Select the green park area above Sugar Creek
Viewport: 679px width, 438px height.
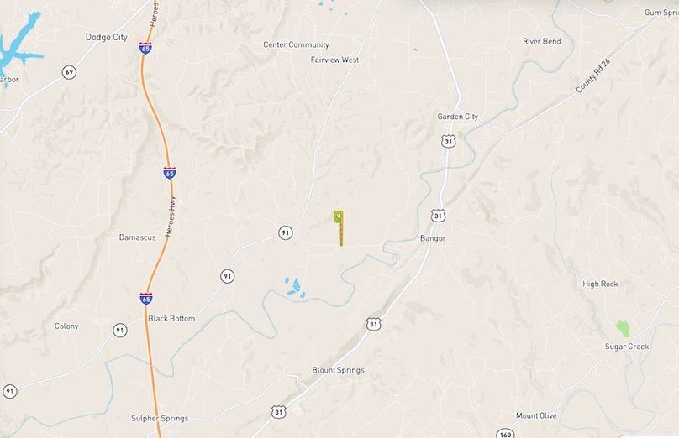[x=622, y=328]
